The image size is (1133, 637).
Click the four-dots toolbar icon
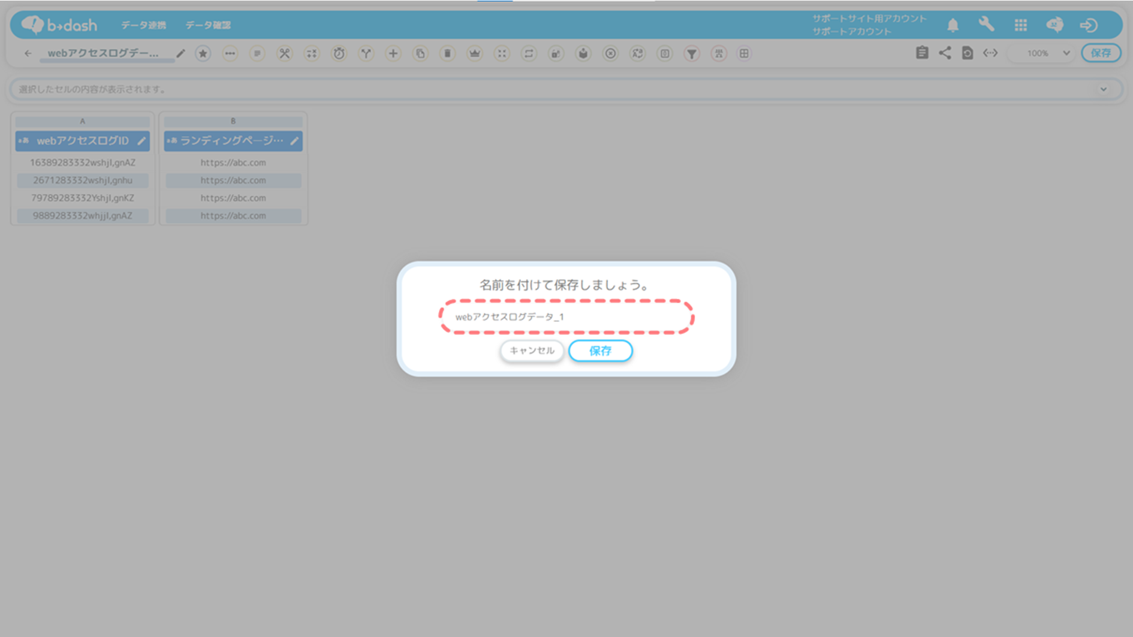coord(502,53)
